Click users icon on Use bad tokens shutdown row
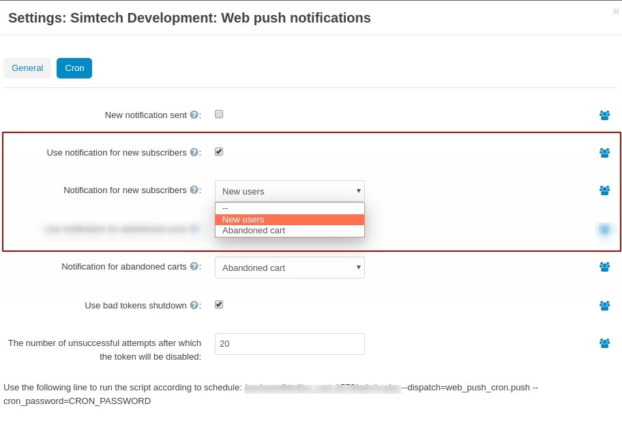The width and height of the screenshot is (622, 447). click(604, 305)
